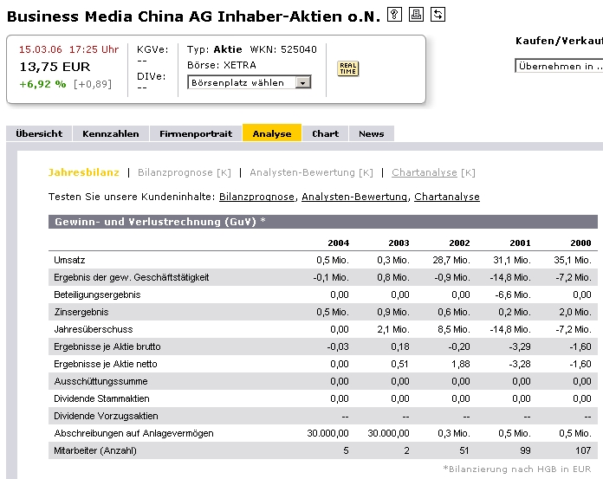The height and width of the screenshot is (479, 603).
Task: Click the +6,92 % change value
Action: coord(42,84)
